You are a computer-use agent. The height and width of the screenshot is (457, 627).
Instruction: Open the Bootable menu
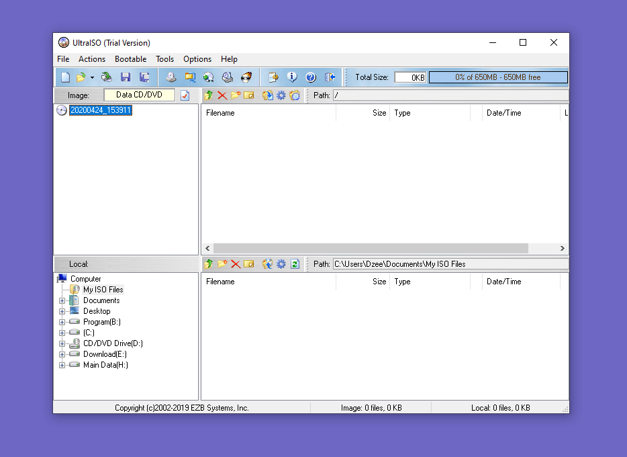click(x=131, y=59)
